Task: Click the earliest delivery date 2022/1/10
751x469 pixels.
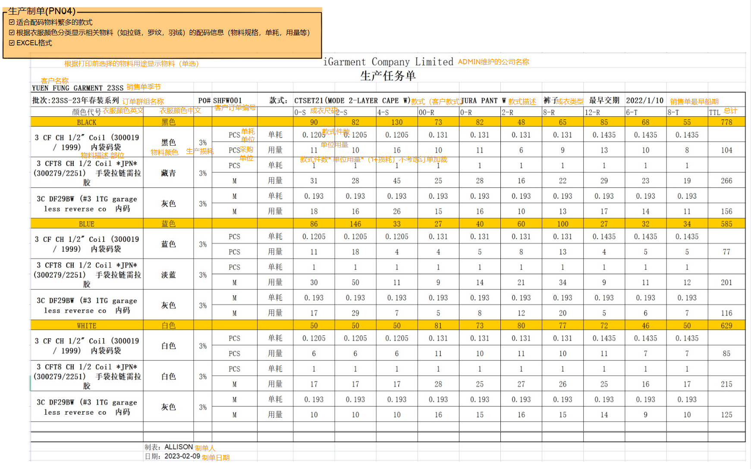Action: [644, 100]
